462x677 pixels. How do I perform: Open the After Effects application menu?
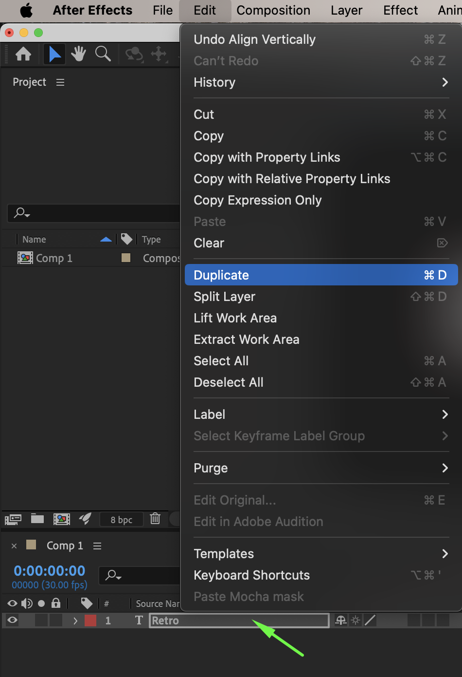point(92,10)
